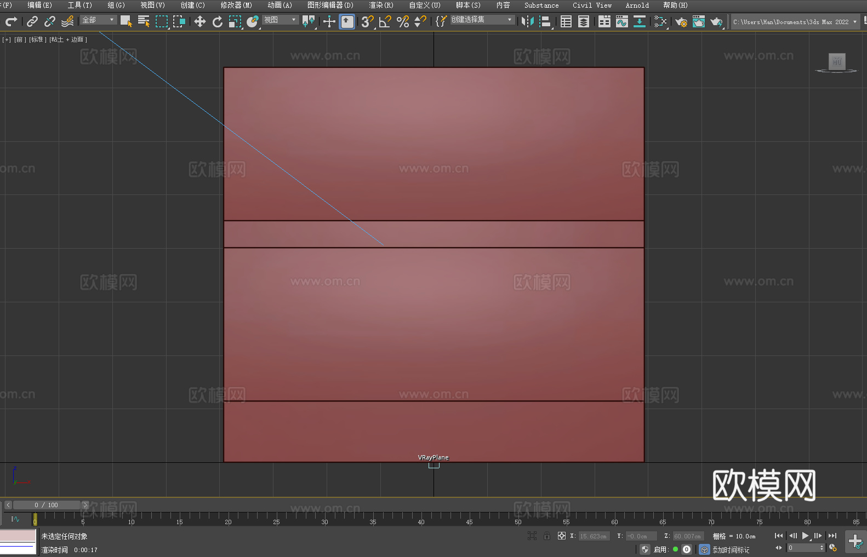Toggle the Keyboard Shortcut Override button
867x557 pixels.
click(x=347, y=21)
